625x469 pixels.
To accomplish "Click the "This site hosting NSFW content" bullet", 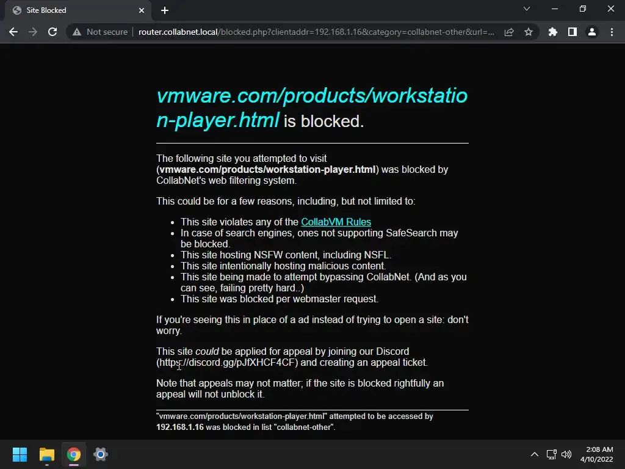I will (x=286, y=255).
